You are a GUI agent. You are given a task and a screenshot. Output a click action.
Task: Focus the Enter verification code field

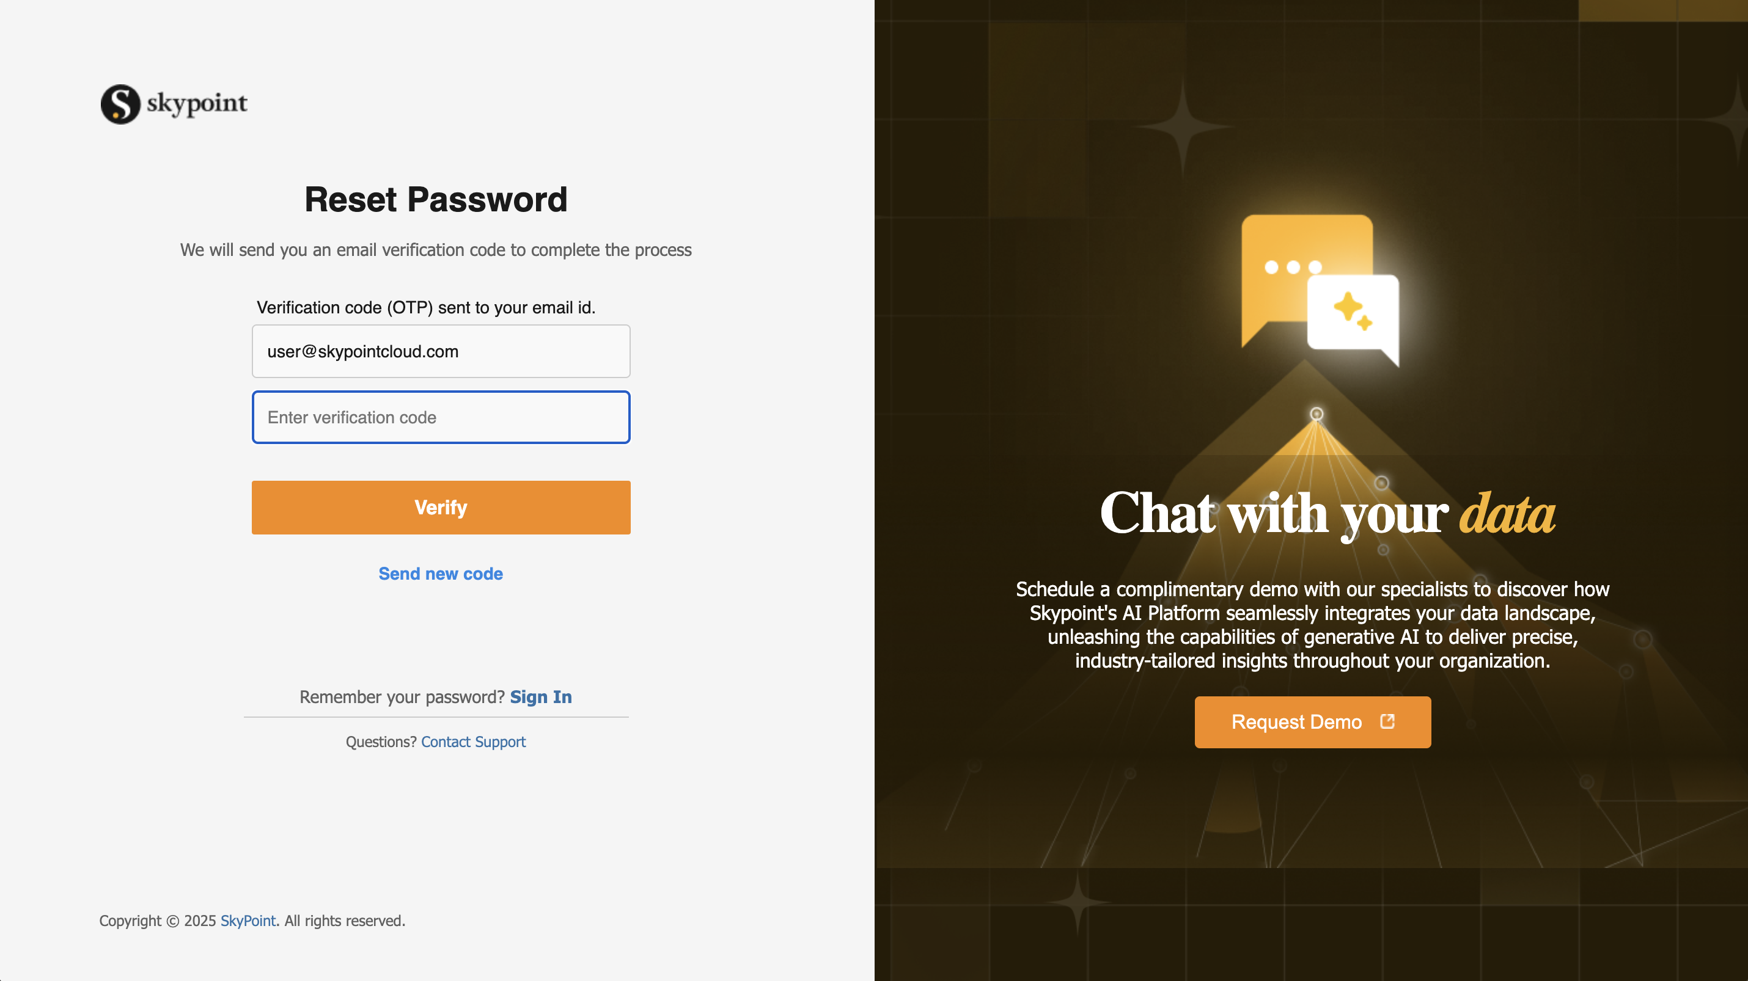click(x=441, y=417)
